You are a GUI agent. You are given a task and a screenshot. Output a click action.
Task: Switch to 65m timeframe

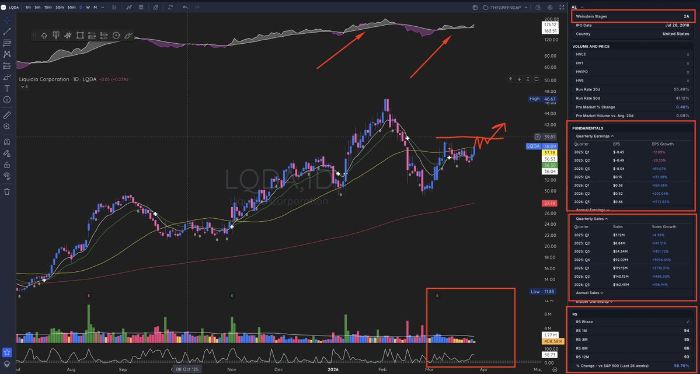point(71,8)
